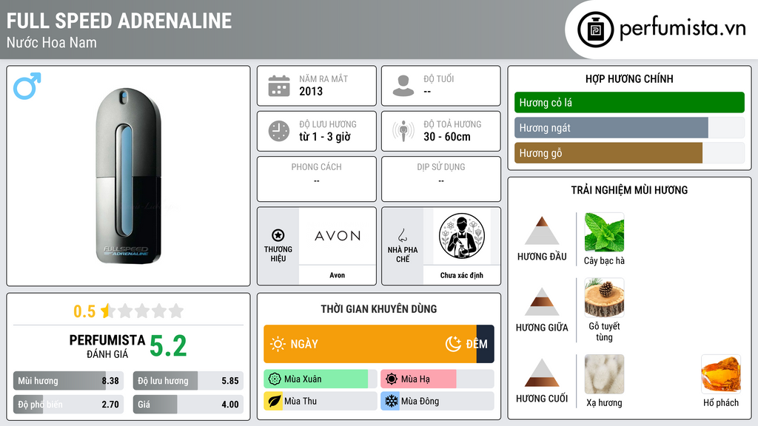Click the Chưa xác định perfumer label
Screen dimensions: 758x426
coord(462,275)
